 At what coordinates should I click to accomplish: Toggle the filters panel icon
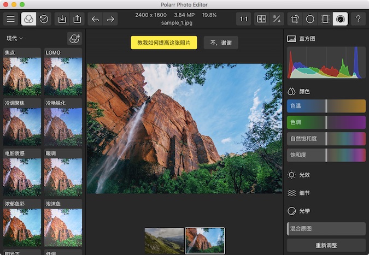[28, 19]
